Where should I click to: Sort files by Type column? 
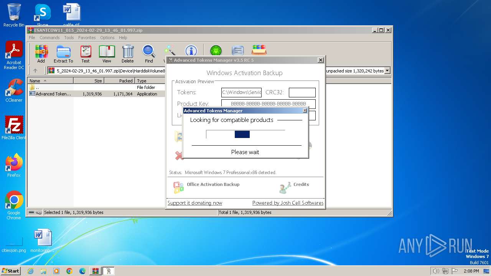[150, 80]
